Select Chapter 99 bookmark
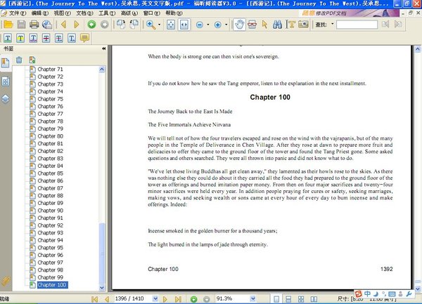422x304 pixels. point(50,277)
